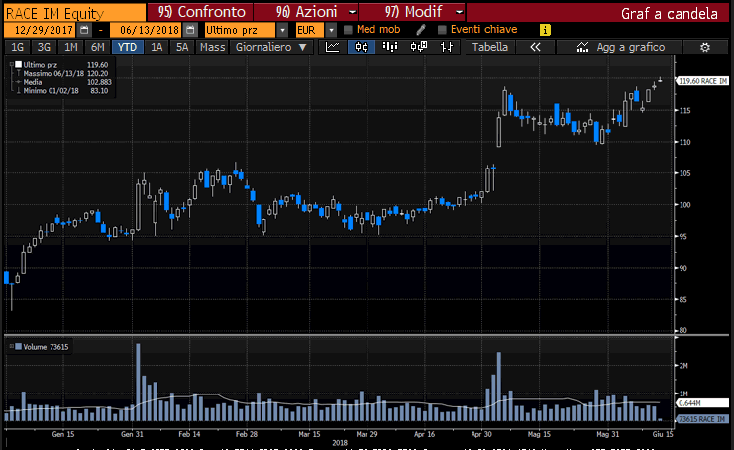734x450 pixels.
Task: Click the Graf a candela title
Action: [x=669, y=13]
